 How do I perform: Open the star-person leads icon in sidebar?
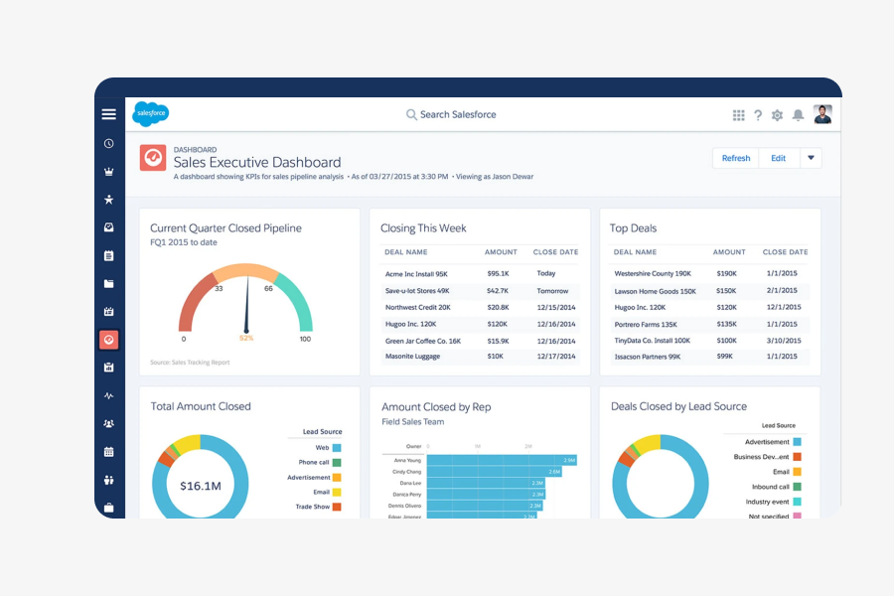(109, 200)
